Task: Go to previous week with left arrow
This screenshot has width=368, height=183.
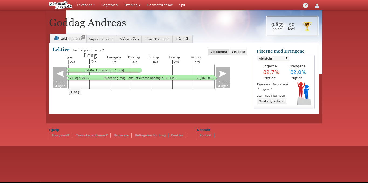Action: pyautogui.click(x=60, y=74)
